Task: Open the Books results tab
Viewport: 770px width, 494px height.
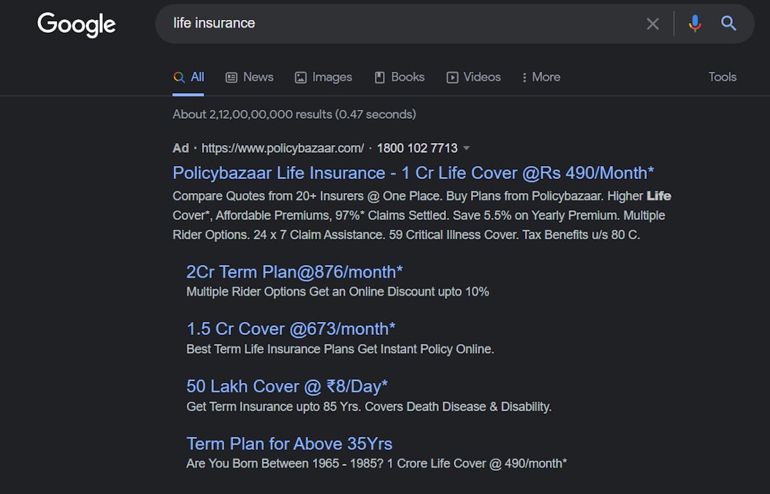Action: point(399,77)
